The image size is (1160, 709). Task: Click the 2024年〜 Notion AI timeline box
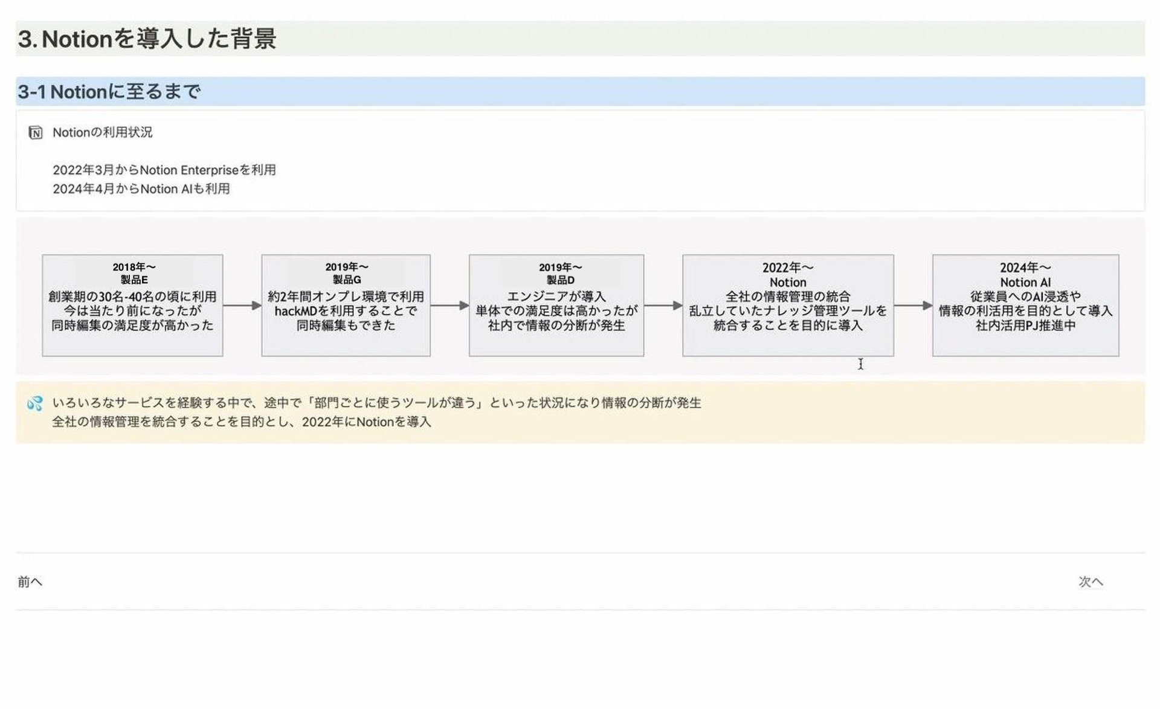coord(1025,306)
